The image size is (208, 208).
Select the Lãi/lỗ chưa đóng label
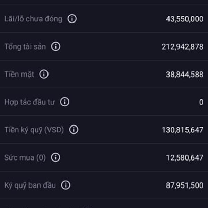(33, 19)
